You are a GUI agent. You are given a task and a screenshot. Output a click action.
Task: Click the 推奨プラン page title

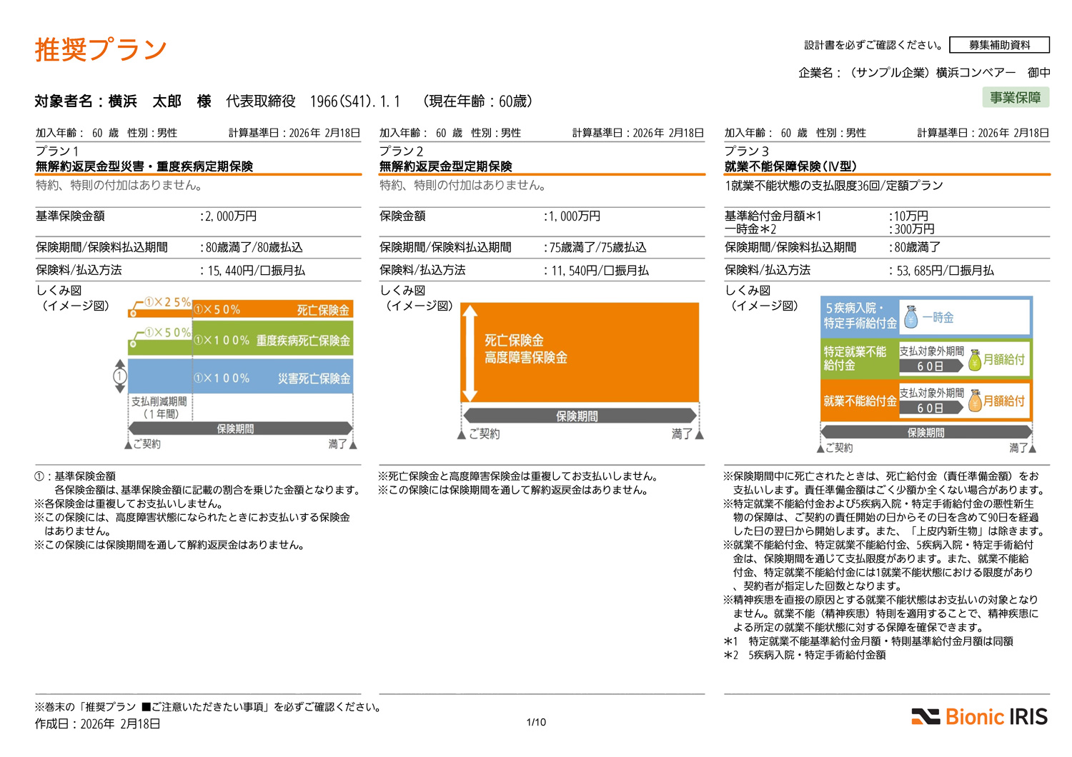101,49
